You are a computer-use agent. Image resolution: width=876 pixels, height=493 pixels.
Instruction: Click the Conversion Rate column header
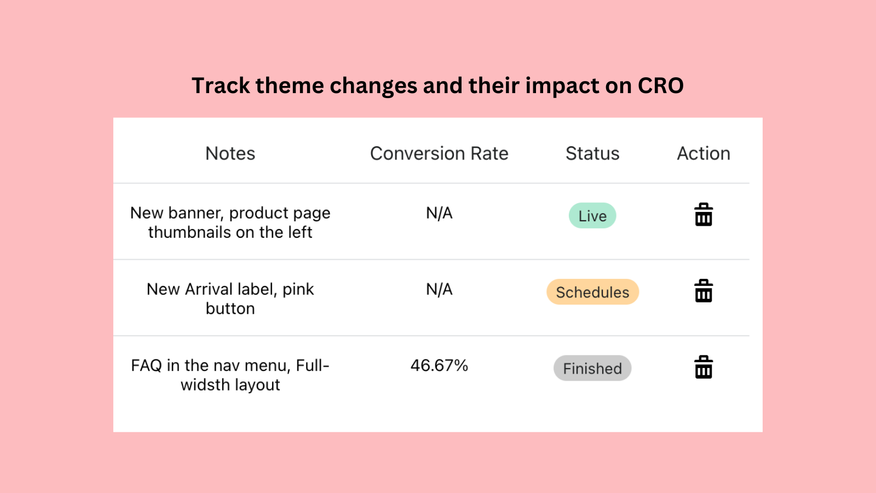439,153
